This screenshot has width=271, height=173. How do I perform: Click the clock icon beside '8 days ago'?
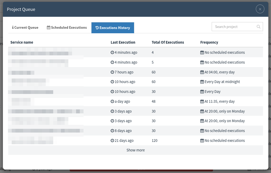pos(112,131)
